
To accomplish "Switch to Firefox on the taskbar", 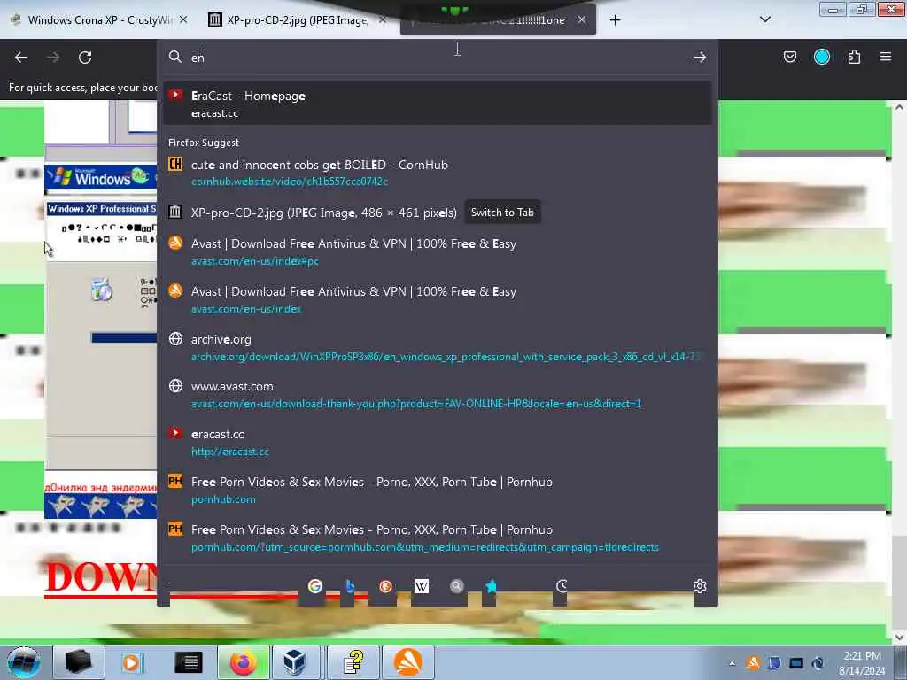I will click(243, 662).
